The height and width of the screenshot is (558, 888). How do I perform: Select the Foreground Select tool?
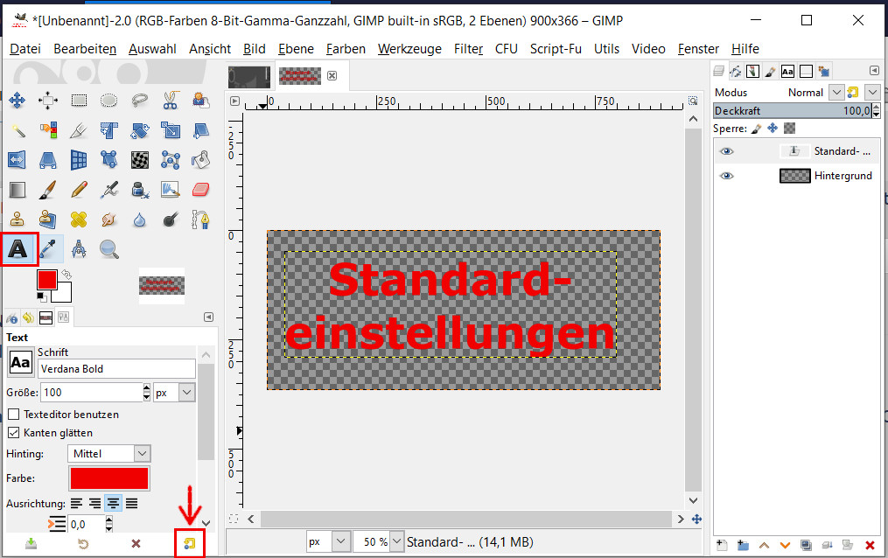point(200,101)
